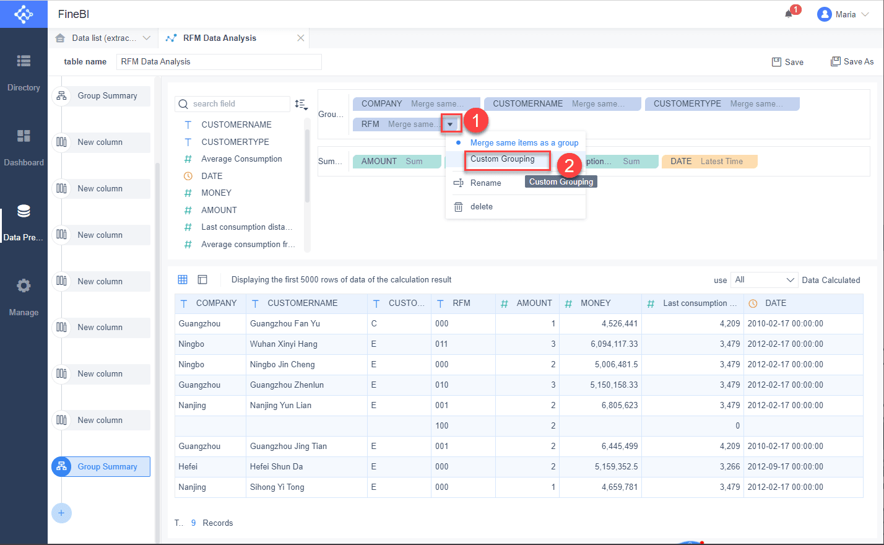The width and height of the screenshot is (884, 545).
Task: Click the Save As button
Action: tap(852, 61)
